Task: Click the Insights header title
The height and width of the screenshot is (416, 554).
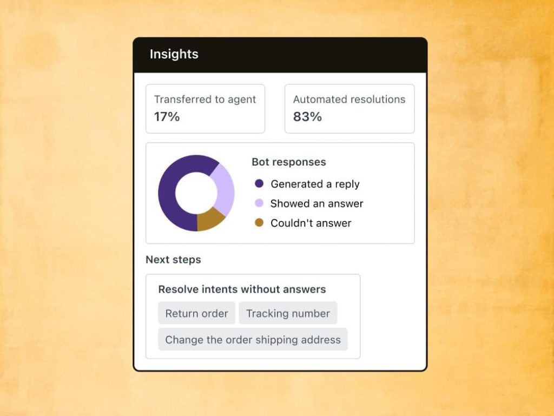Action: pos(174,54)
